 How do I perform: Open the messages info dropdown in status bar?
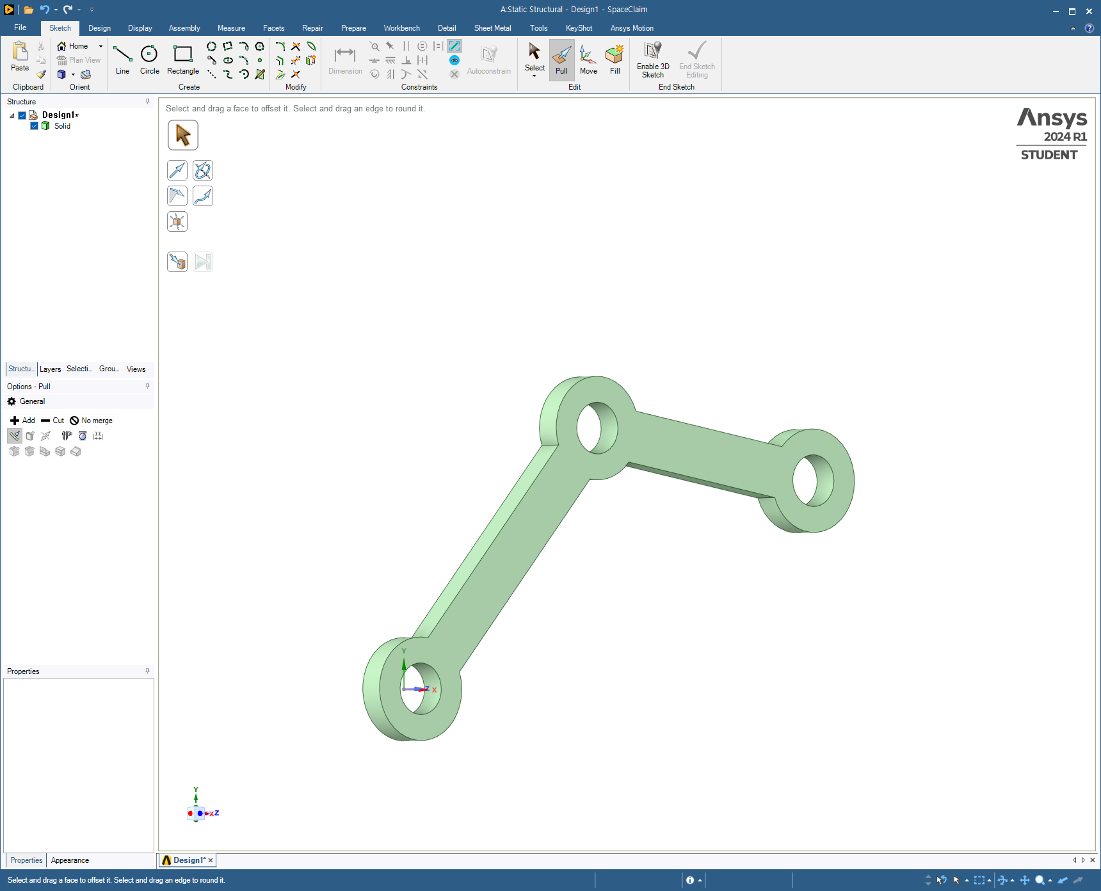pyautogui.click(x=700, y=880)
